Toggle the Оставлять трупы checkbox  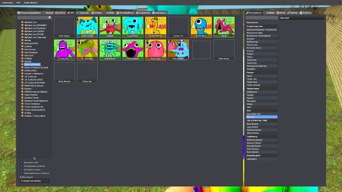click(x=21, y=170)
